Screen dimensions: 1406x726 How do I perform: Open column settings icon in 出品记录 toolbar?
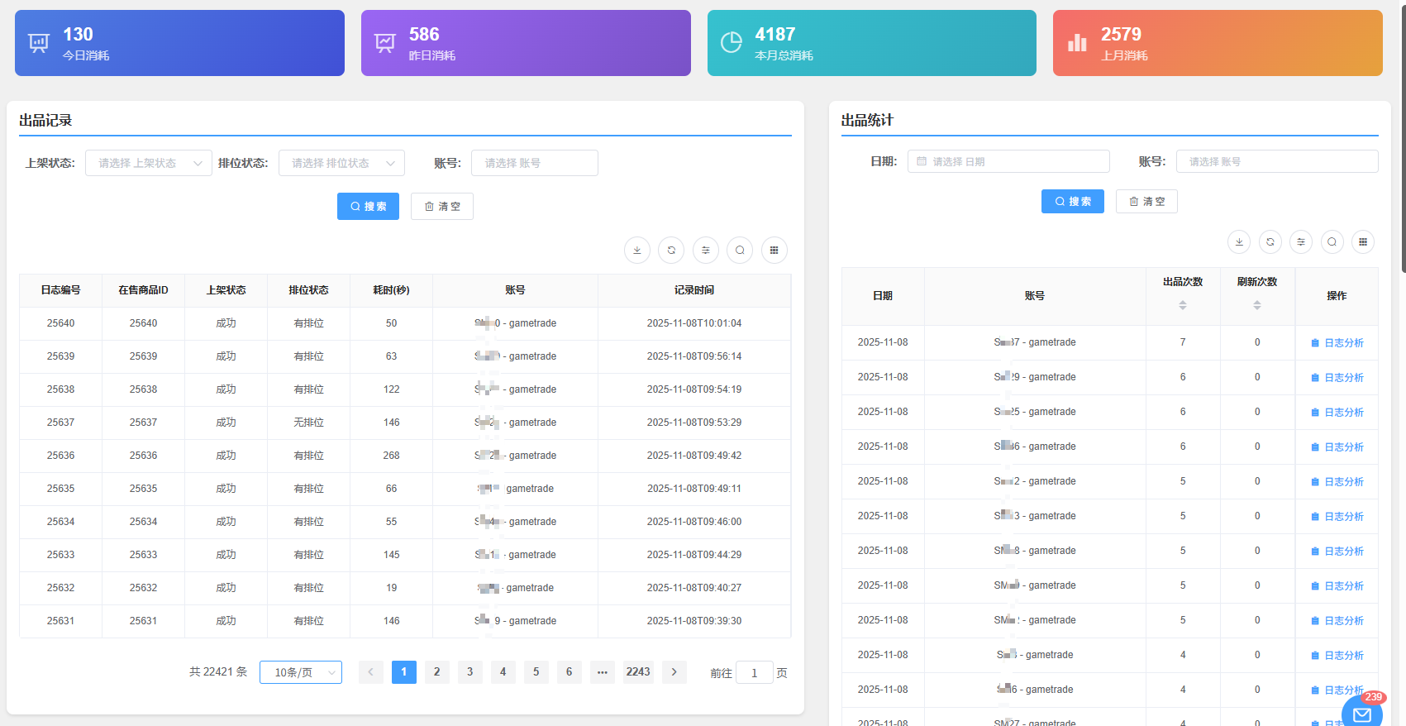(705, 250)
